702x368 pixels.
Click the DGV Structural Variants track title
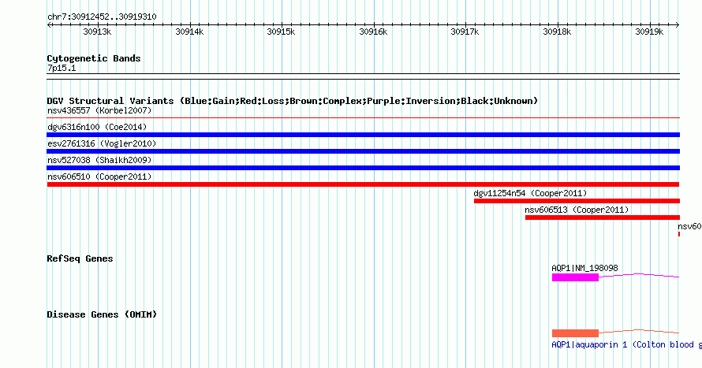(x=292, y=101)
